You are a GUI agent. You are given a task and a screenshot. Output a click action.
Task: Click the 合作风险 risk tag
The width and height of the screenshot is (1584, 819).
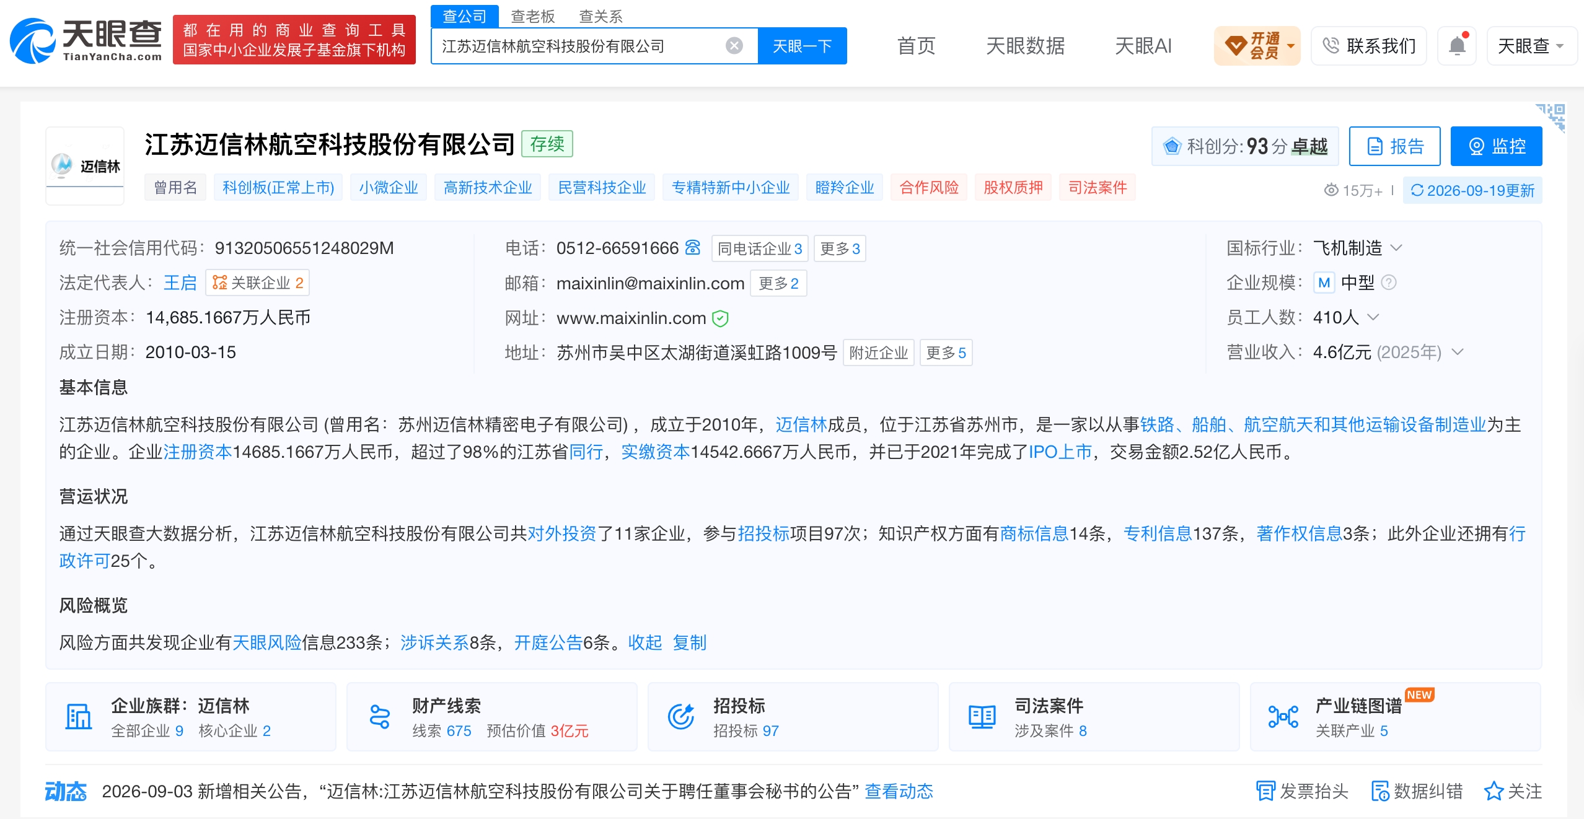(x=929, y=187)
